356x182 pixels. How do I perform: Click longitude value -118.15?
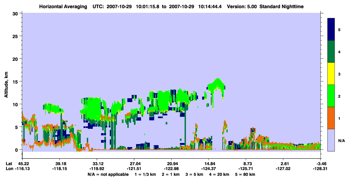pos(60,169)
